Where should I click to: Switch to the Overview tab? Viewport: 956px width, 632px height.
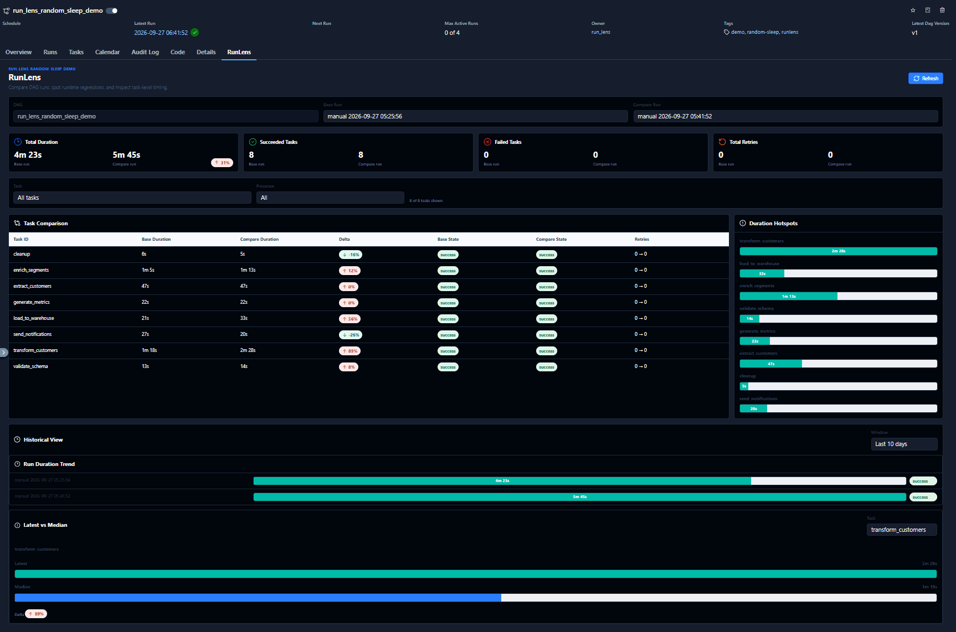tap(18, 52)
